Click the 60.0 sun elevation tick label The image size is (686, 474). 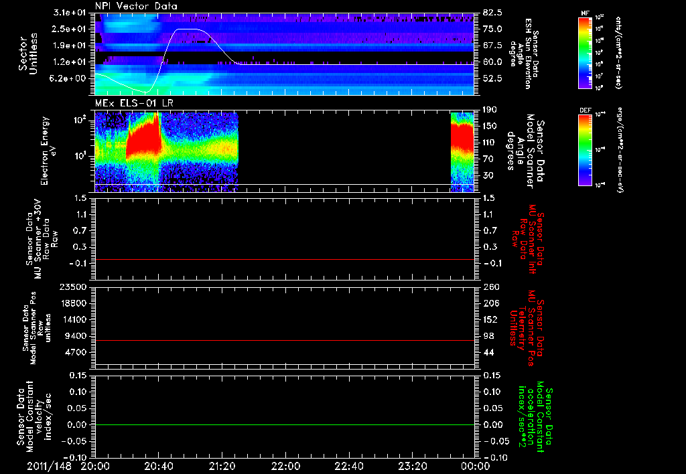pyautogui.click(x=492, y=62)
